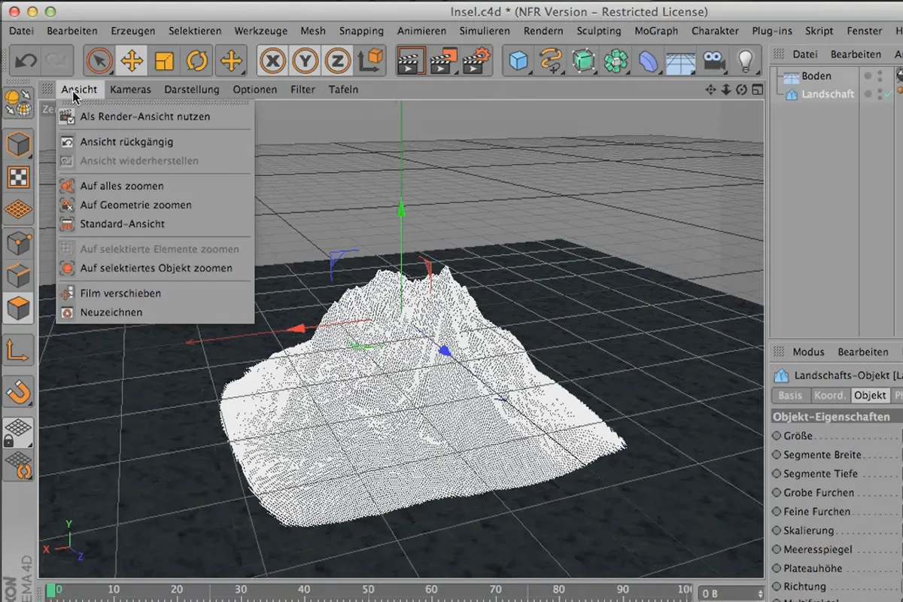Screen dimensions: 903x602
Task: Click the axis mode L-shaped icon
Action: tap(18, 350)
